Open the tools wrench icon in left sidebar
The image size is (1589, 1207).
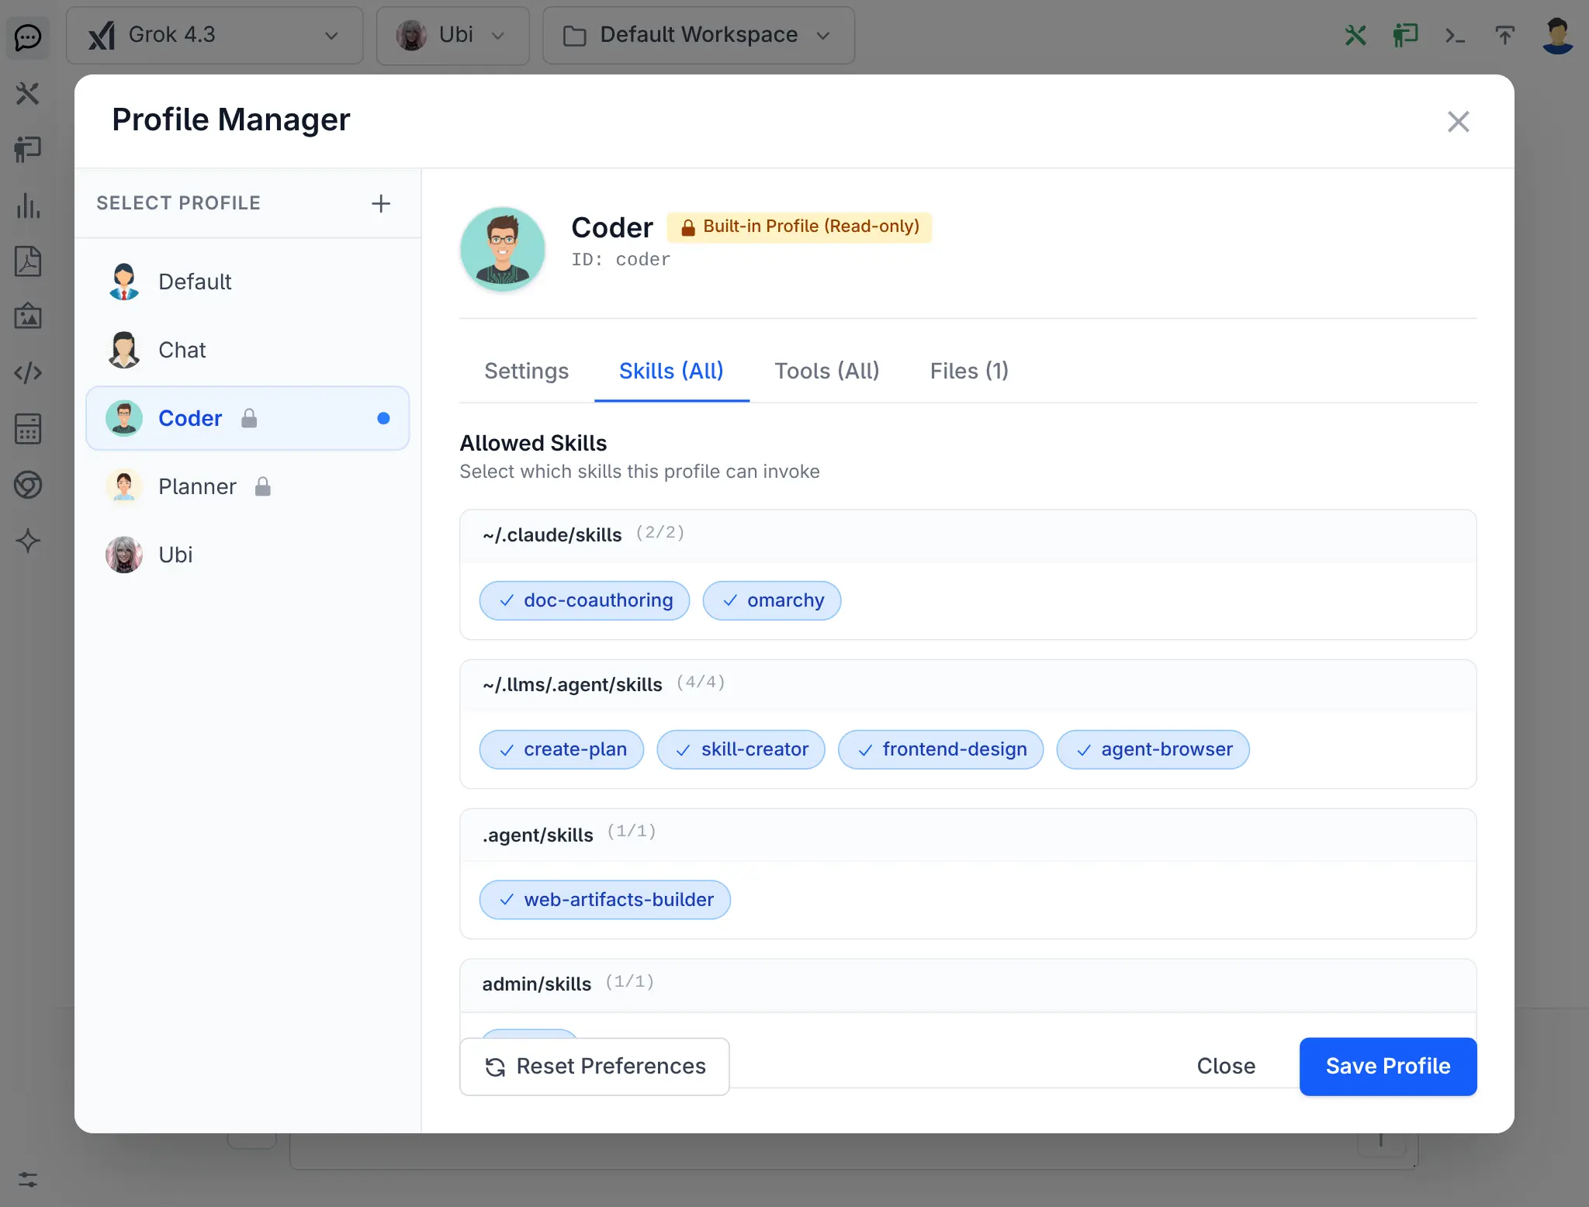click(x=28, y=94)
